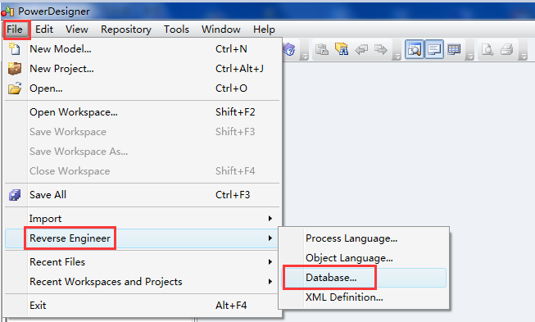Click the Ctrl+F3 shortcut text
The width and height of the screenshot is (535, 322).
(233, 195)
